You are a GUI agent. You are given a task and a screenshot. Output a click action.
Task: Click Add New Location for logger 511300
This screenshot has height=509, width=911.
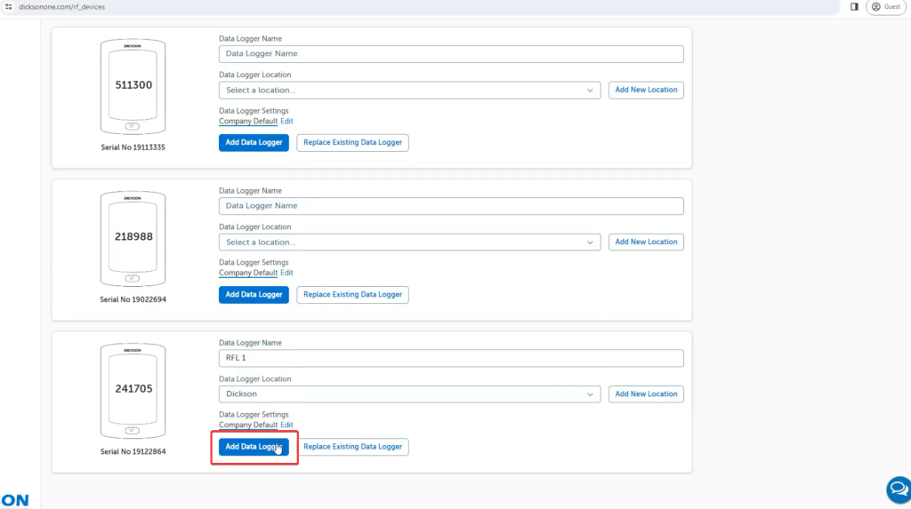(x=646, y=90)
